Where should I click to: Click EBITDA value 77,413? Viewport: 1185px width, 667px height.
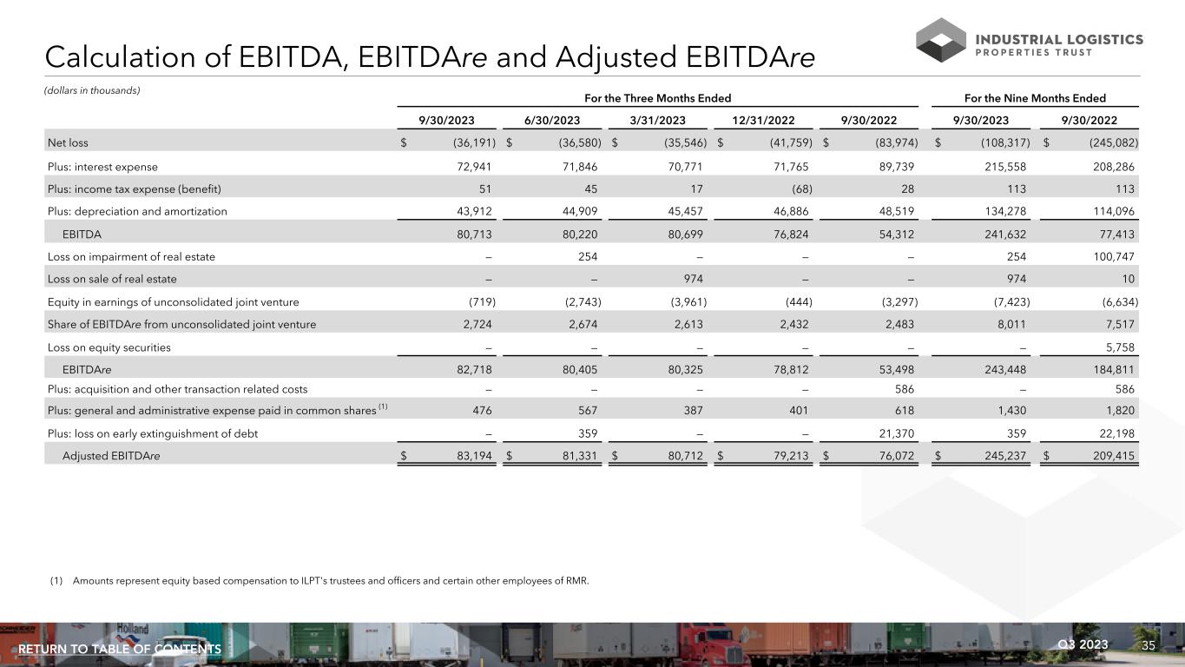pyautogui.click(x=1115, y=234)
